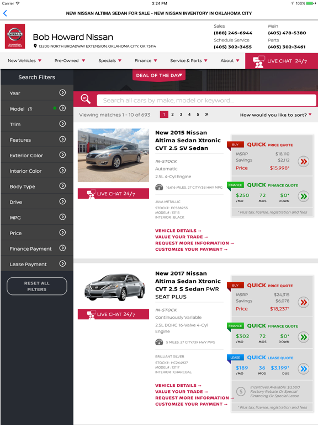Image resolution: width=318 pixels, height=425 pixels.
Task: Click the map pin icon beside the address
Action: pyautogui.click(x=35, y=46)
